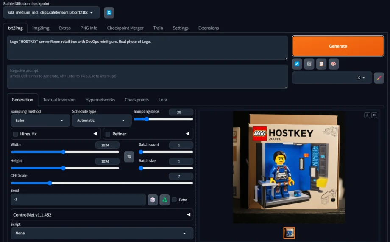Randomize seed with the dice icon

[153, 200]
